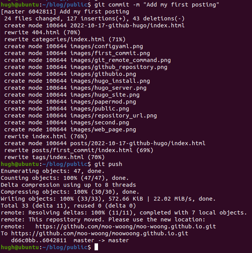252x253 pixels.
Task: Click 'rewrite index.html (76%)' line
Action: [x=46, y=136]
